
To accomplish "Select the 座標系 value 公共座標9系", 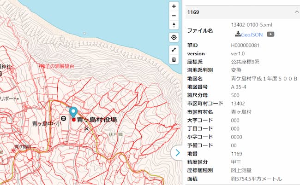I will coord(245,62).
